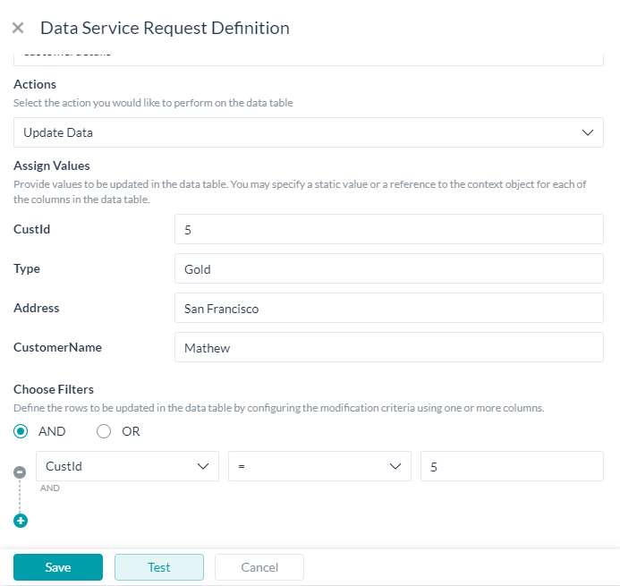The image size is (620, 586).
Task: Select the AND filter radio button
Action: coord(21,431)
